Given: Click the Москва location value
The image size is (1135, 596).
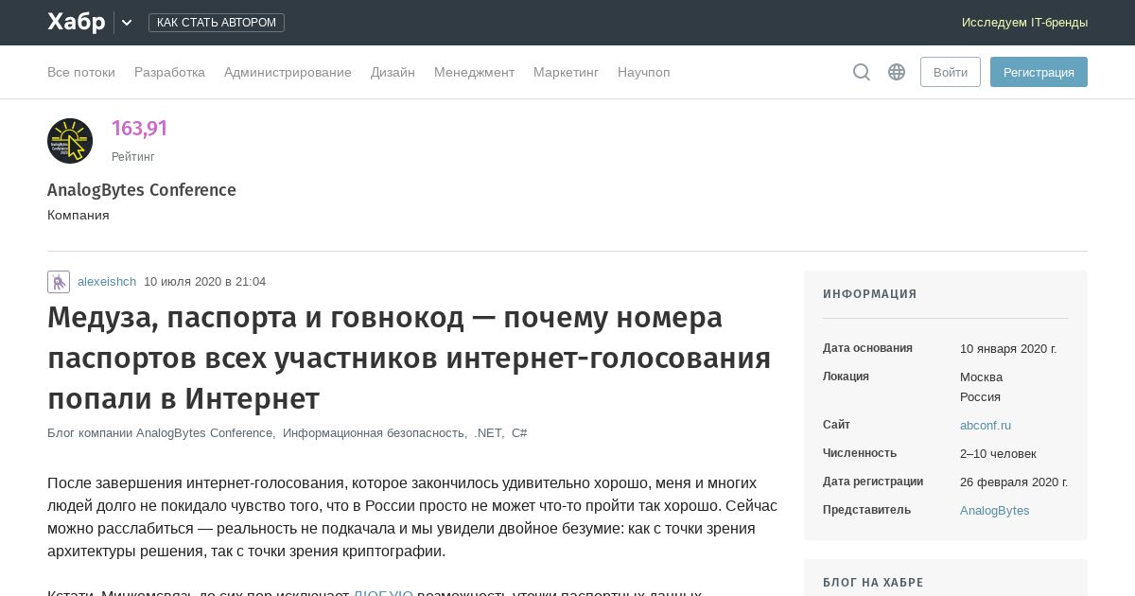Looking at the screenshot, I should point(982,377).
